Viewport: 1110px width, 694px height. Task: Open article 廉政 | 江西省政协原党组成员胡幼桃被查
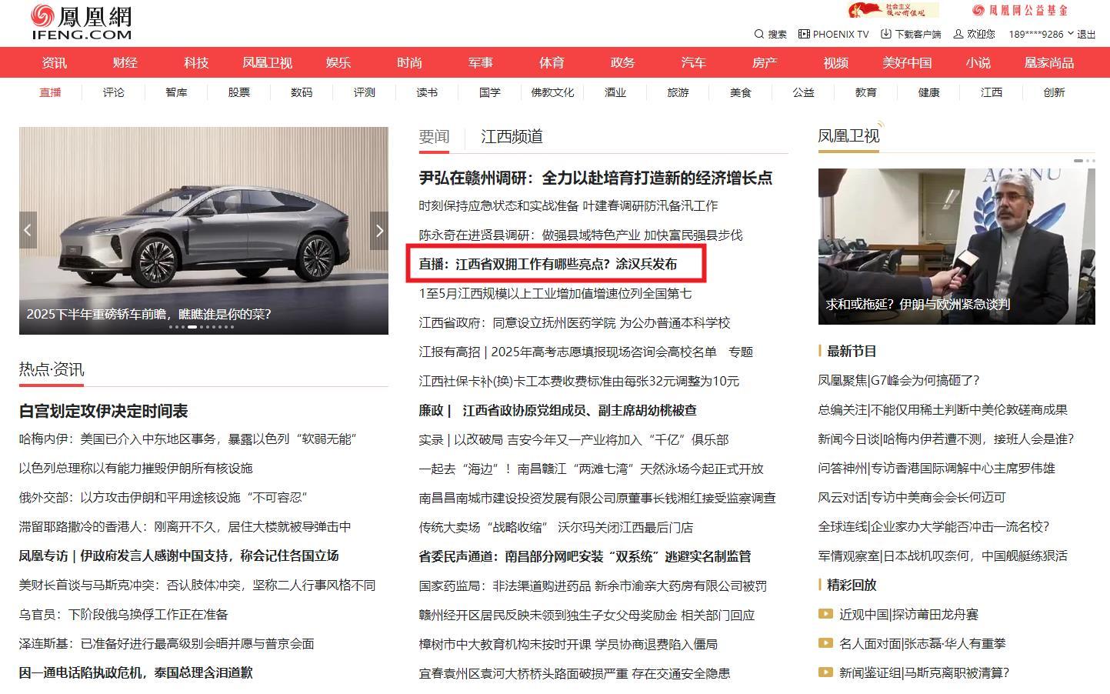point(558,410)
